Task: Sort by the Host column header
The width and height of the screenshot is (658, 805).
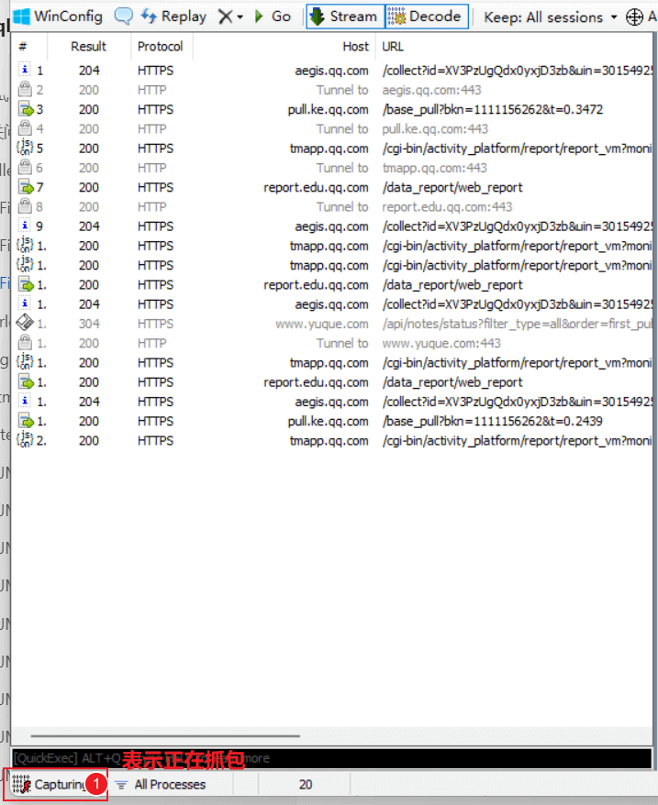Action: 356,47
